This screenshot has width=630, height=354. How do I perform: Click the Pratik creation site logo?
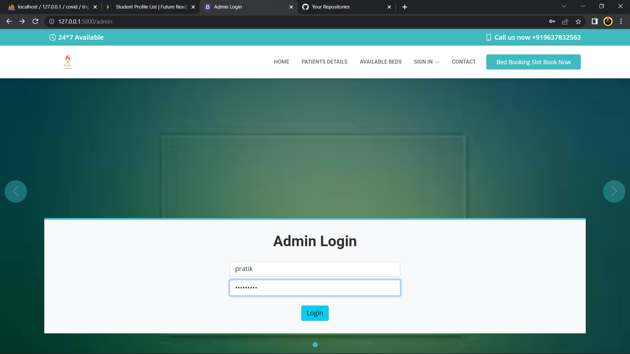click(x=68, y=62)
